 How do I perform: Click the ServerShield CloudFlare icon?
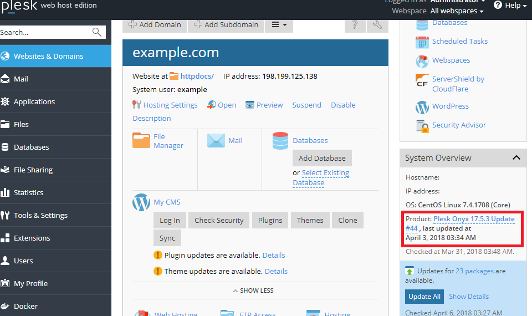[x=422, y=81]
